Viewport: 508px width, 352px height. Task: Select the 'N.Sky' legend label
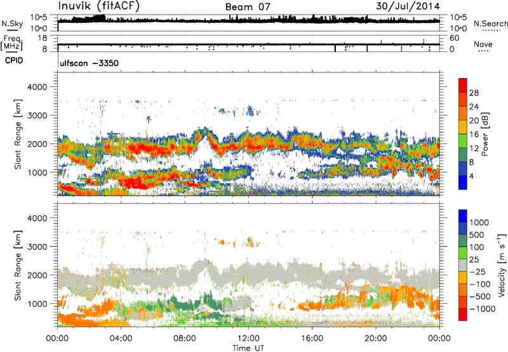12,24
